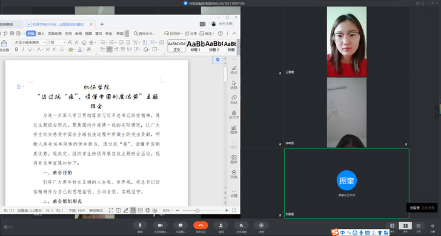441x236 pixels.
Task: Zoom out with minus button in status bar
Action: 177,210
